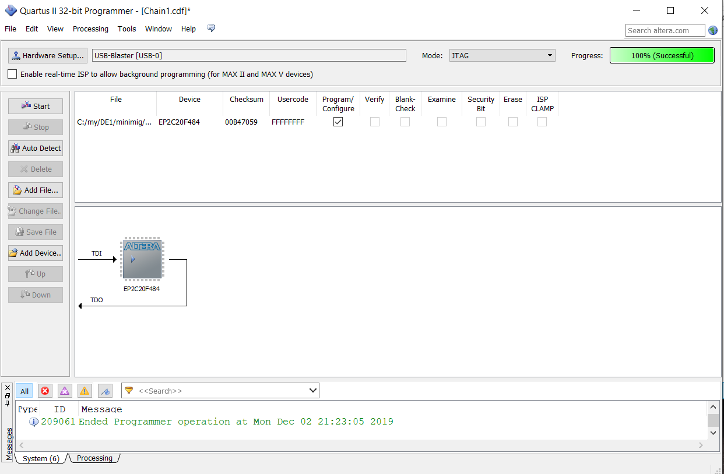The width and height of the screenshot is (724, 474).
Task: Click the info icon of message 209061
Action: pos(34,422)
